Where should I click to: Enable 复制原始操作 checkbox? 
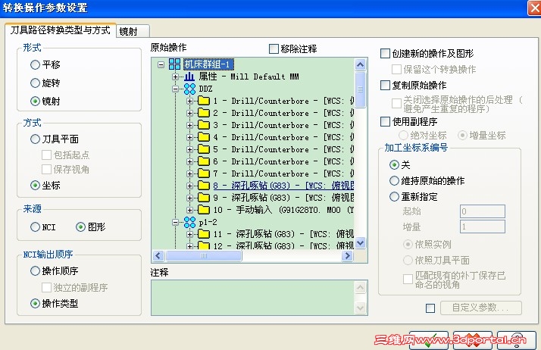tap(385, 85)
